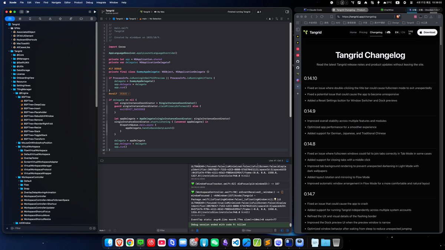Open the Home link on Tangrid site

353,32
